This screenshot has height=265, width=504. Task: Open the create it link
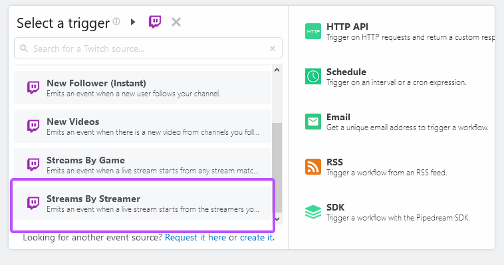[x=256, y=237]
